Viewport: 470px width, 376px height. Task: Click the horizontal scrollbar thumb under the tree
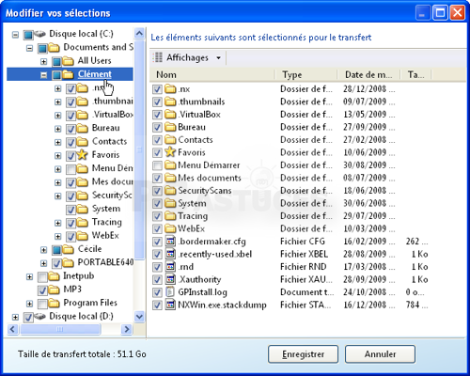[x=60, y=329]
